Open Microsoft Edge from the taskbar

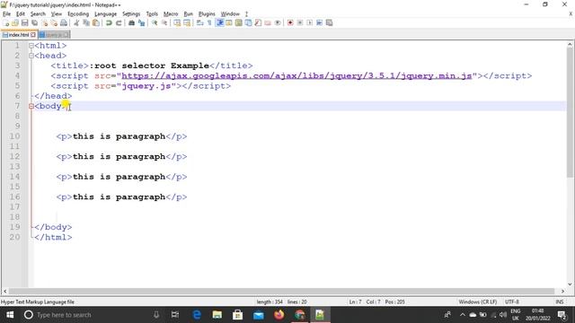tap(197, 315)
